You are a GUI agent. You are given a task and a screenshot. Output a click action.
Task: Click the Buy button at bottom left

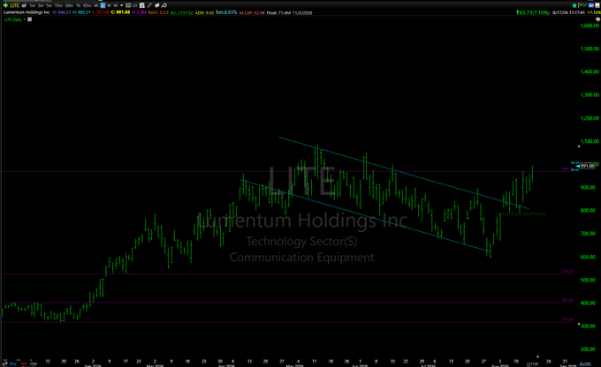click(x=13, y=363)
